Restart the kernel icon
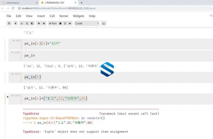Image resolution: width=213 pixels, height=139 pixels. (65, 23)
